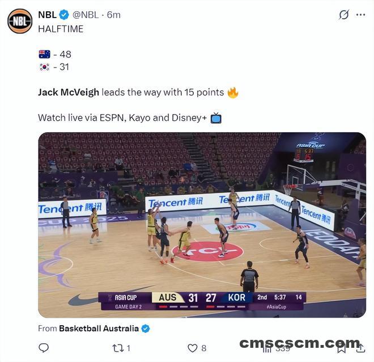The height and width of the screenshot is (362, 374).
Task: View tweet analytics bar chart icon
Action: (x=267, y=348)
